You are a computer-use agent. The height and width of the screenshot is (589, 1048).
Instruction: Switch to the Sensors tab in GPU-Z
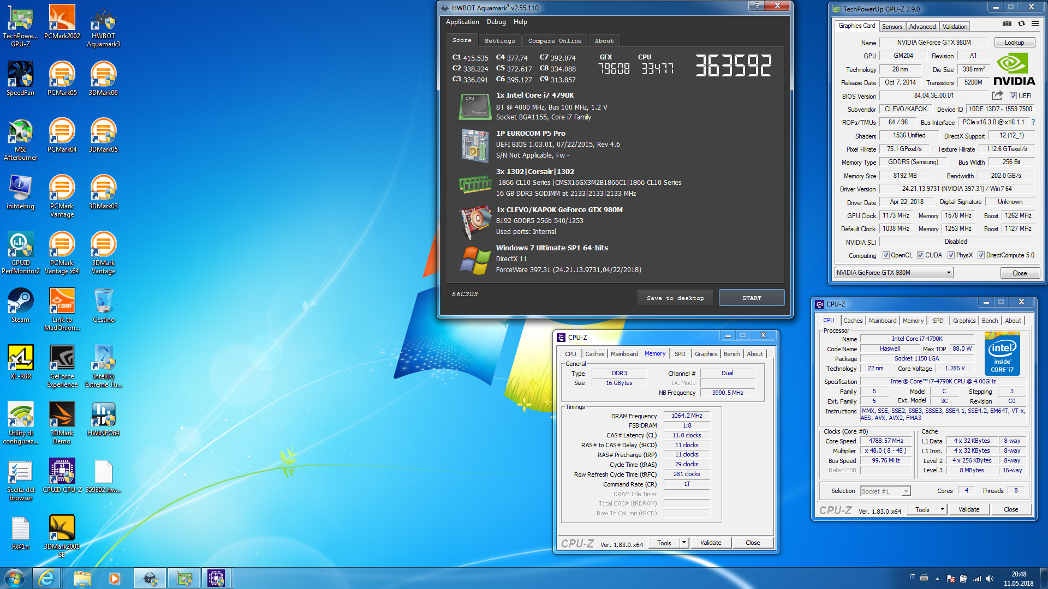pos(892,26)
